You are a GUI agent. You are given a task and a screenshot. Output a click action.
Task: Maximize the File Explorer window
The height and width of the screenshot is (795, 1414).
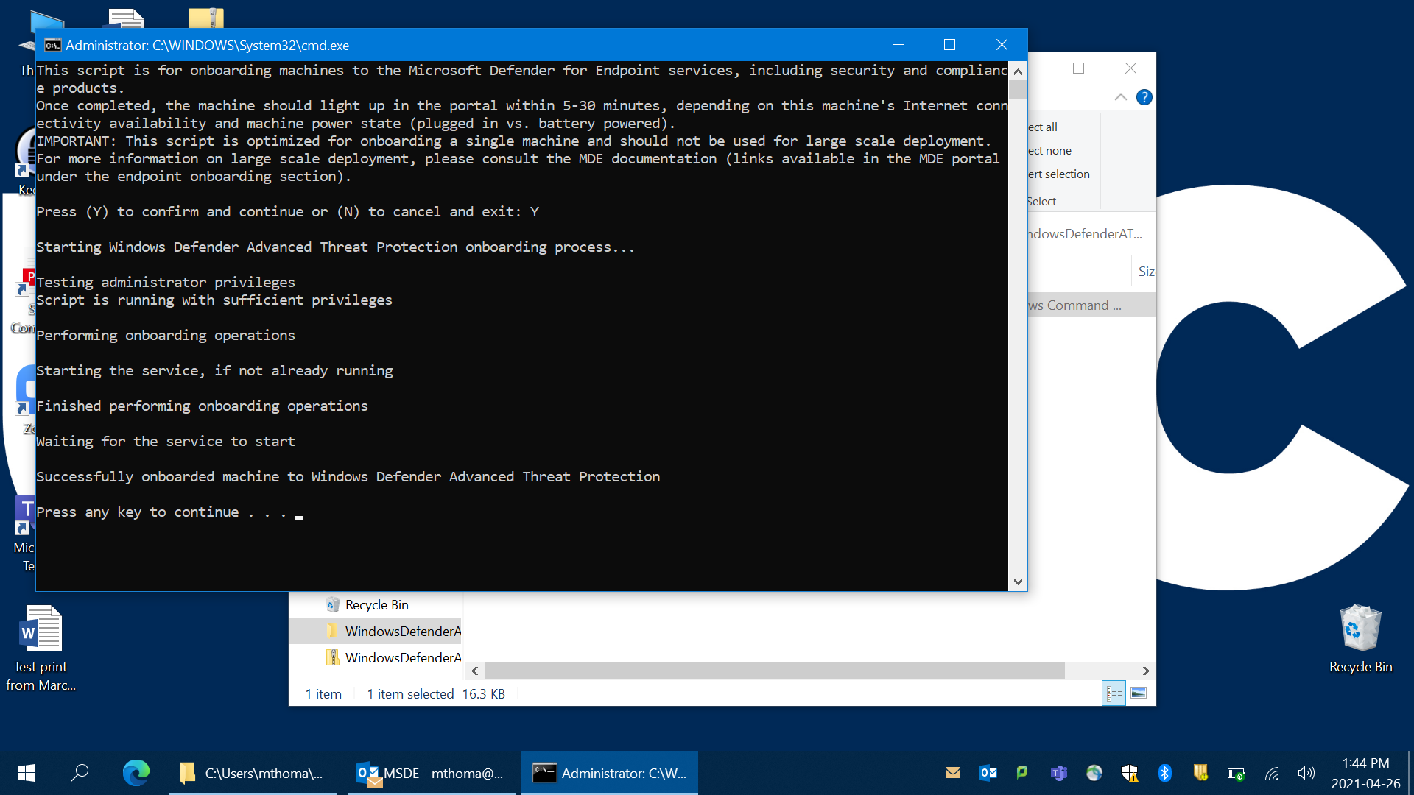(x=1079, y=68)
